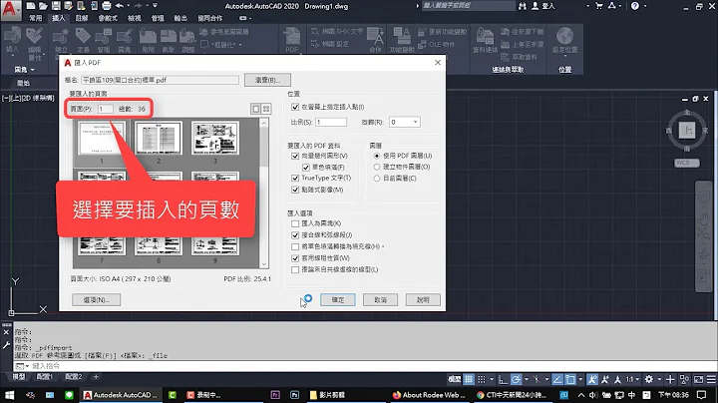
Task: Toggle TrueType text checkbox
Action: pyautogui.click(x=295, y=178)
